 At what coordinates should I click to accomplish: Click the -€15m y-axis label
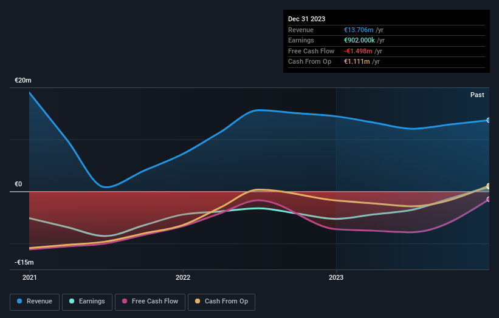[x=24, y=262]
